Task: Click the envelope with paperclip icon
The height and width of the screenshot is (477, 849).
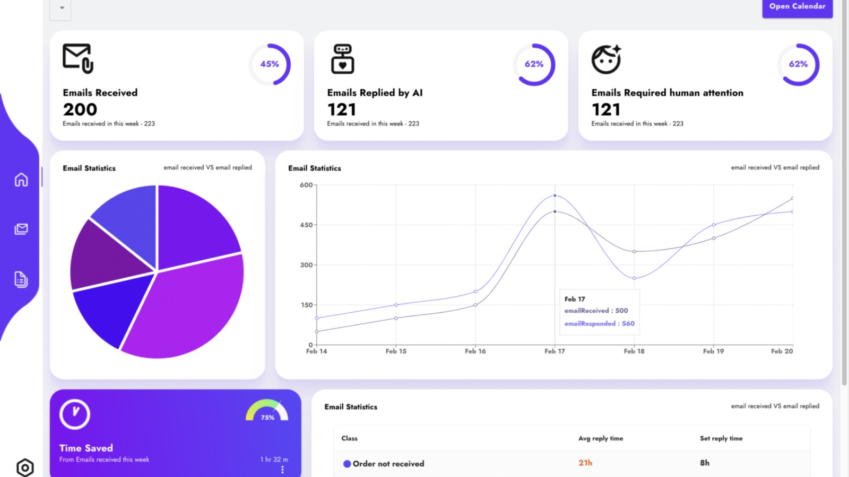Action: 78,58
